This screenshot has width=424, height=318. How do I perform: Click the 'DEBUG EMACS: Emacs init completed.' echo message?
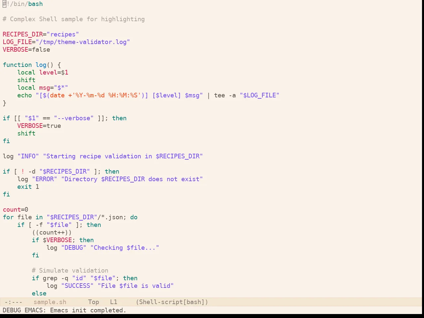[x=64, y=310]
